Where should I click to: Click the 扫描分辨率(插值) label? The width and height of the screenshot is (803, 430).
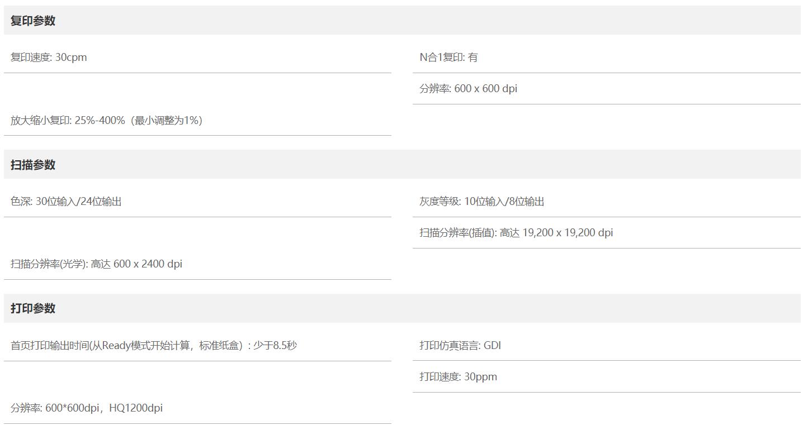pos(457,233)
